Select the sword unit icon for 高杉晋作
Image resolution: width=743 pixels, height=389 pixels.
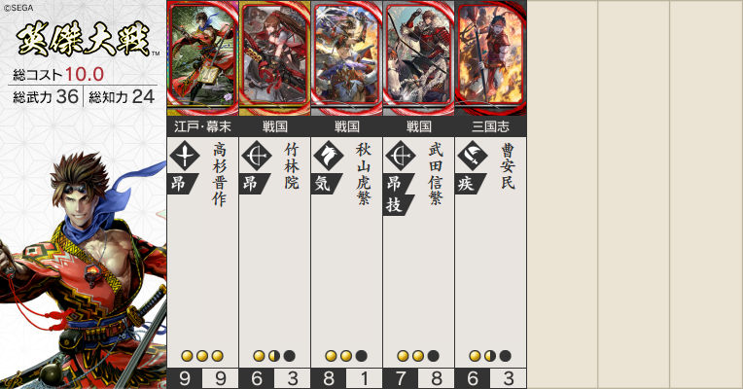tap(185, 155)
